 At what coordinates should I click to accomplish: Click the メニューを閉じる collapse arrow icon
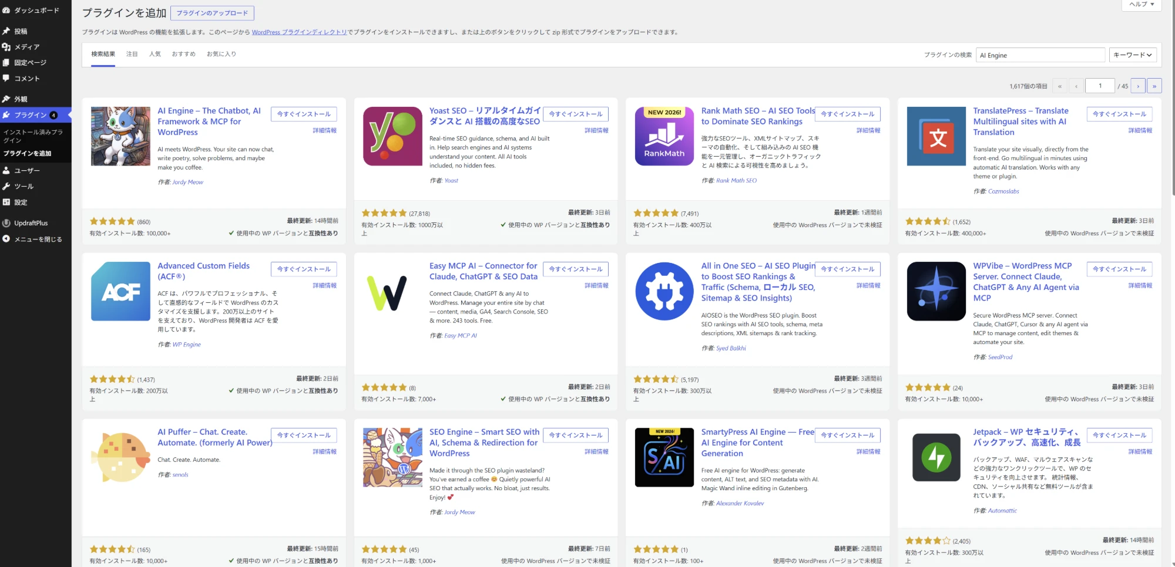coord(6,239)
